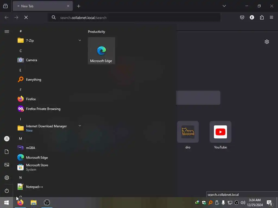278x208 pixels.
Task: Open Settings gear in the Start sidebar
Action: point(7,178)
